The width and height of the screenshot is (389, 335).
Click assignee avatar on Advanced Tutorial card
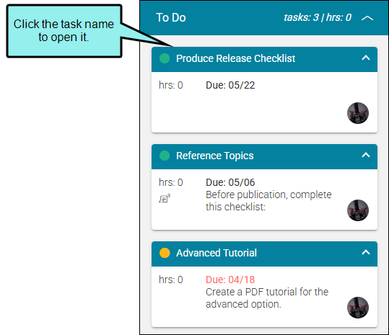358,308
